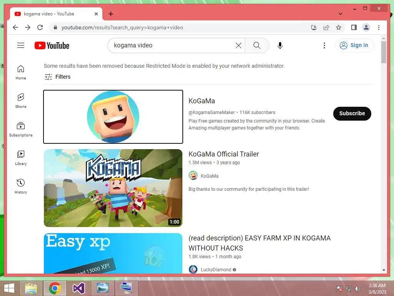This screenshot has height=296, width=394.
Task: Share this page icon in address bar
Action: pyautogui.click(x=326, y=27)
